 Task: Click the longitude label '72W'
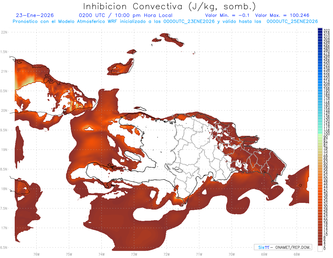click(x=167, y=254)
